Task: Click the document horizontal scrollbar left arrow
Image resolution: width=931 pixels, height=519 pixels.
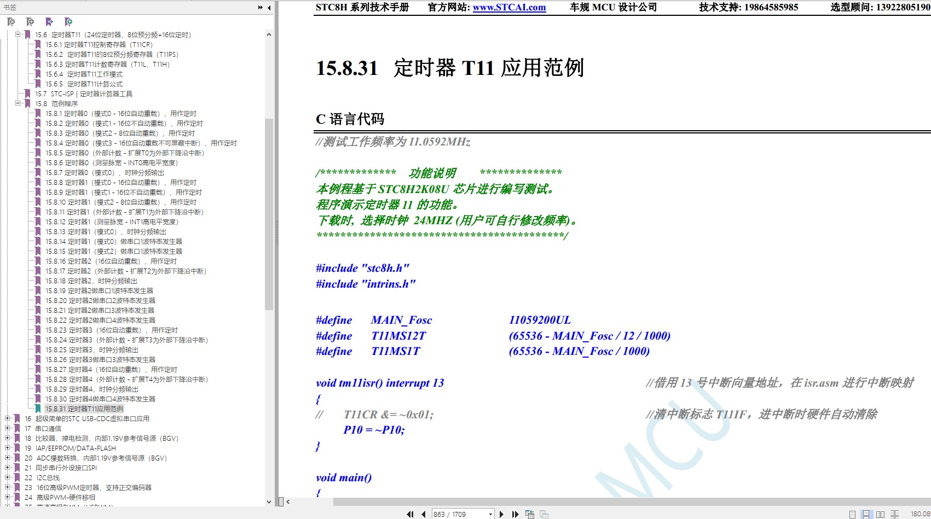Action: click(x=288, y=501)
